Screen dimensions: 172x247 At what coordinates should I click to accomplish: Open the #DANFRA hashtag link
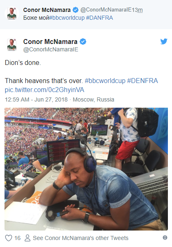pyautogui.click(x=99, y=18)
